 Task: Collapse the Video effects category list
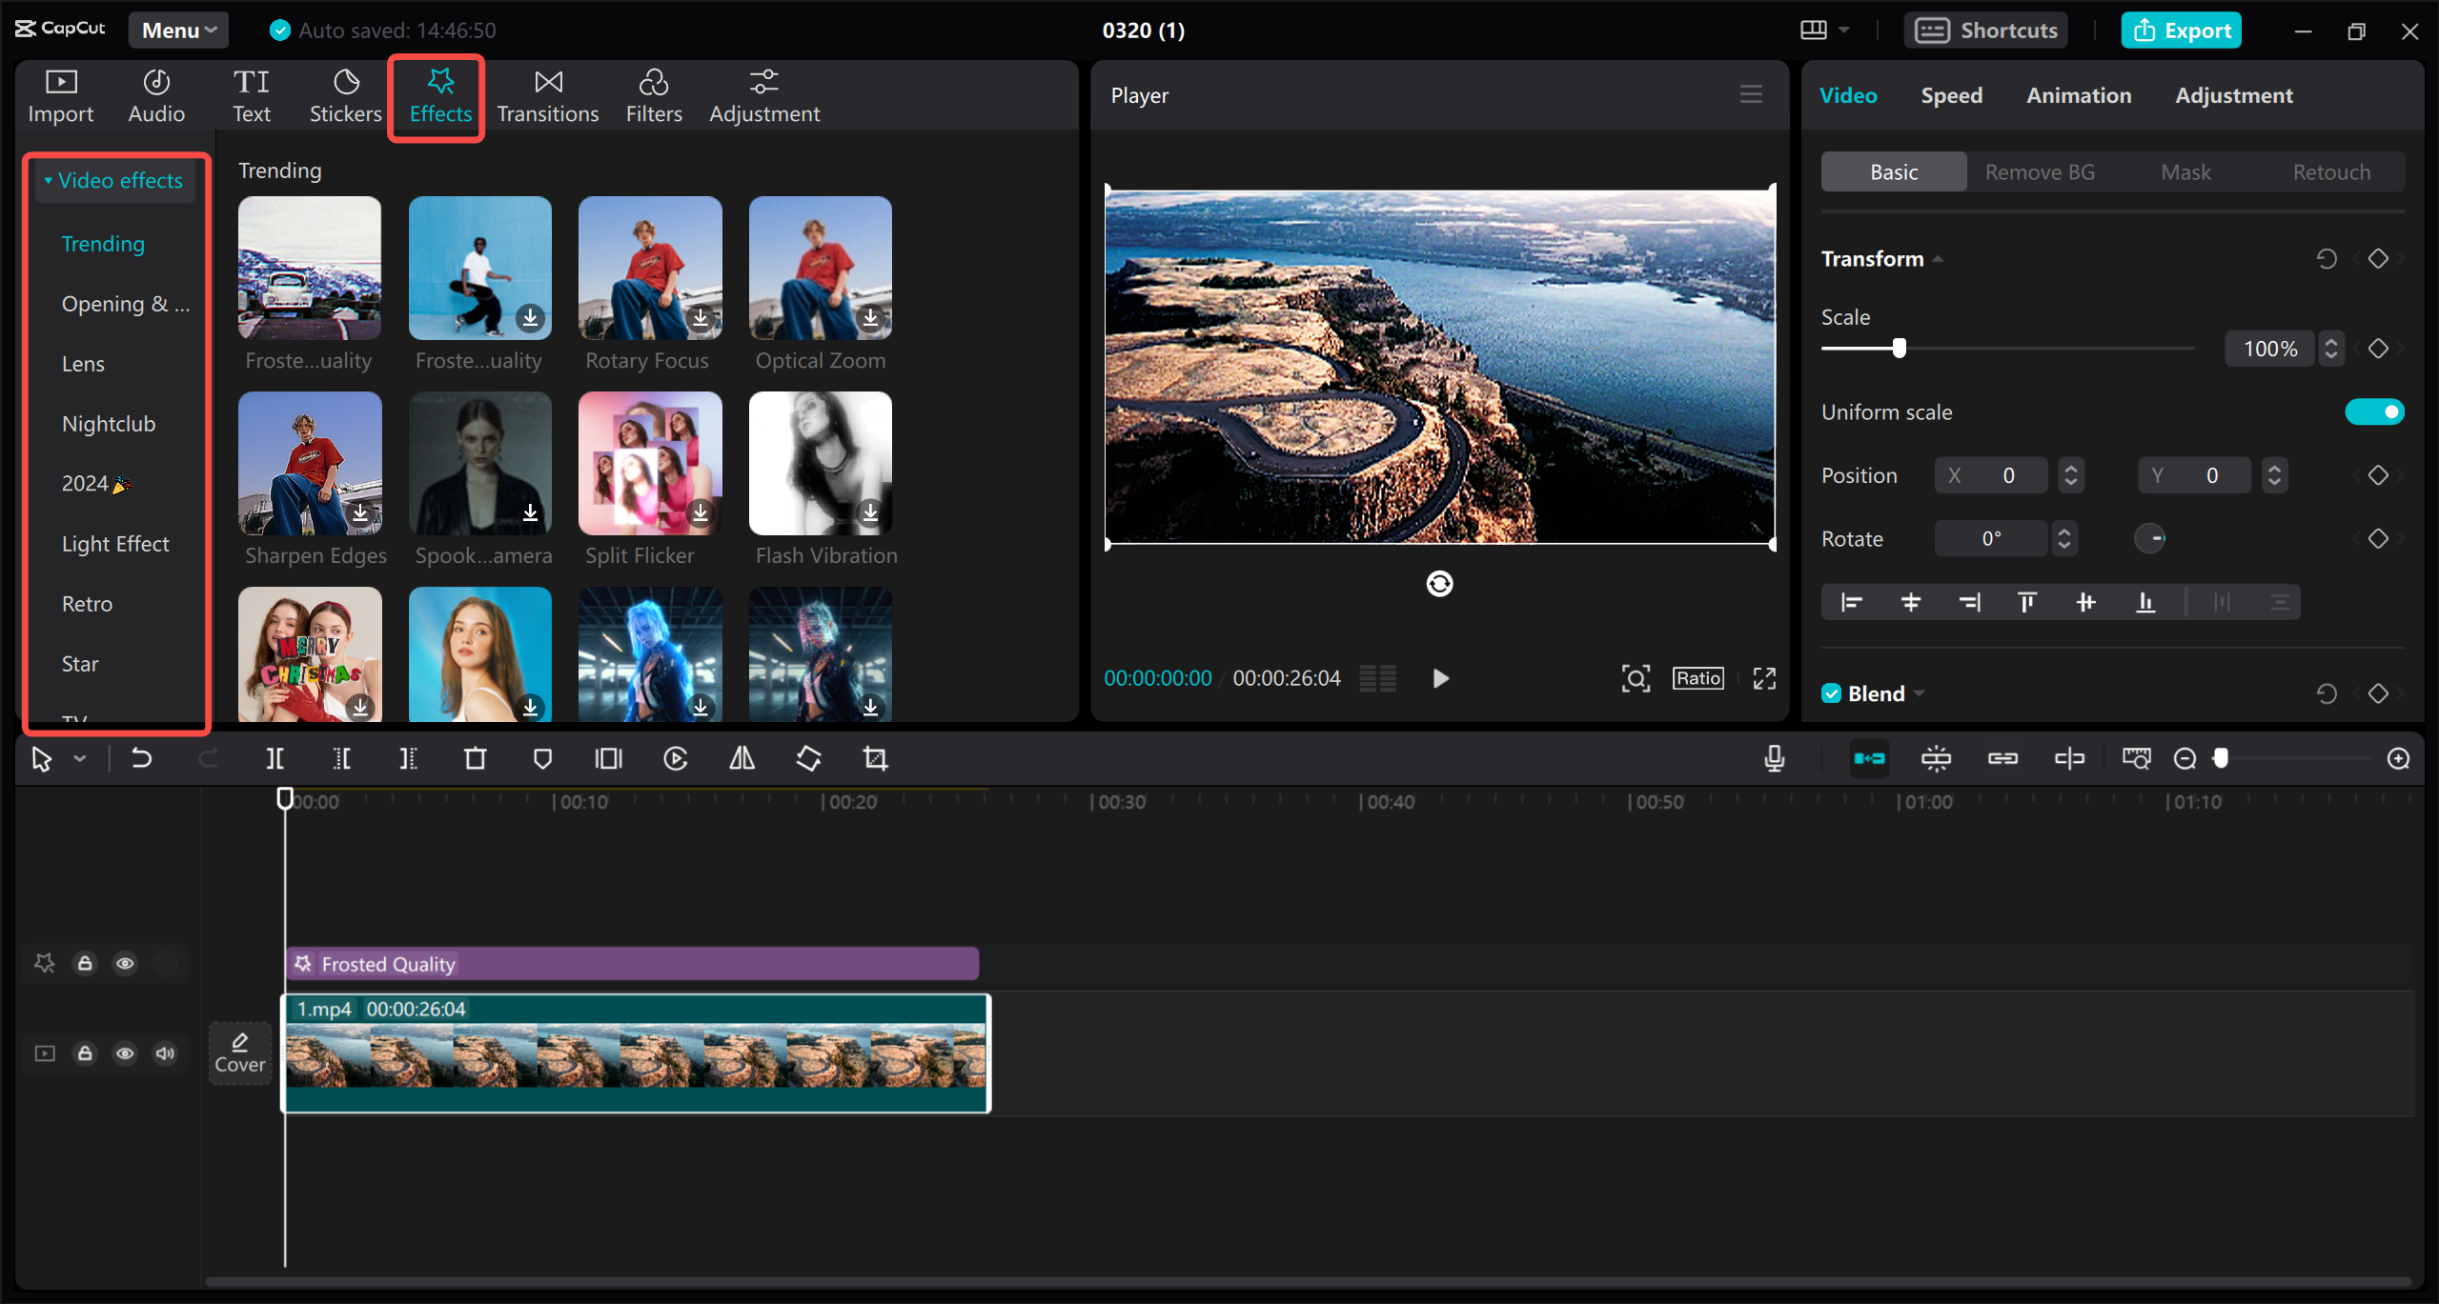coord(48,180)
